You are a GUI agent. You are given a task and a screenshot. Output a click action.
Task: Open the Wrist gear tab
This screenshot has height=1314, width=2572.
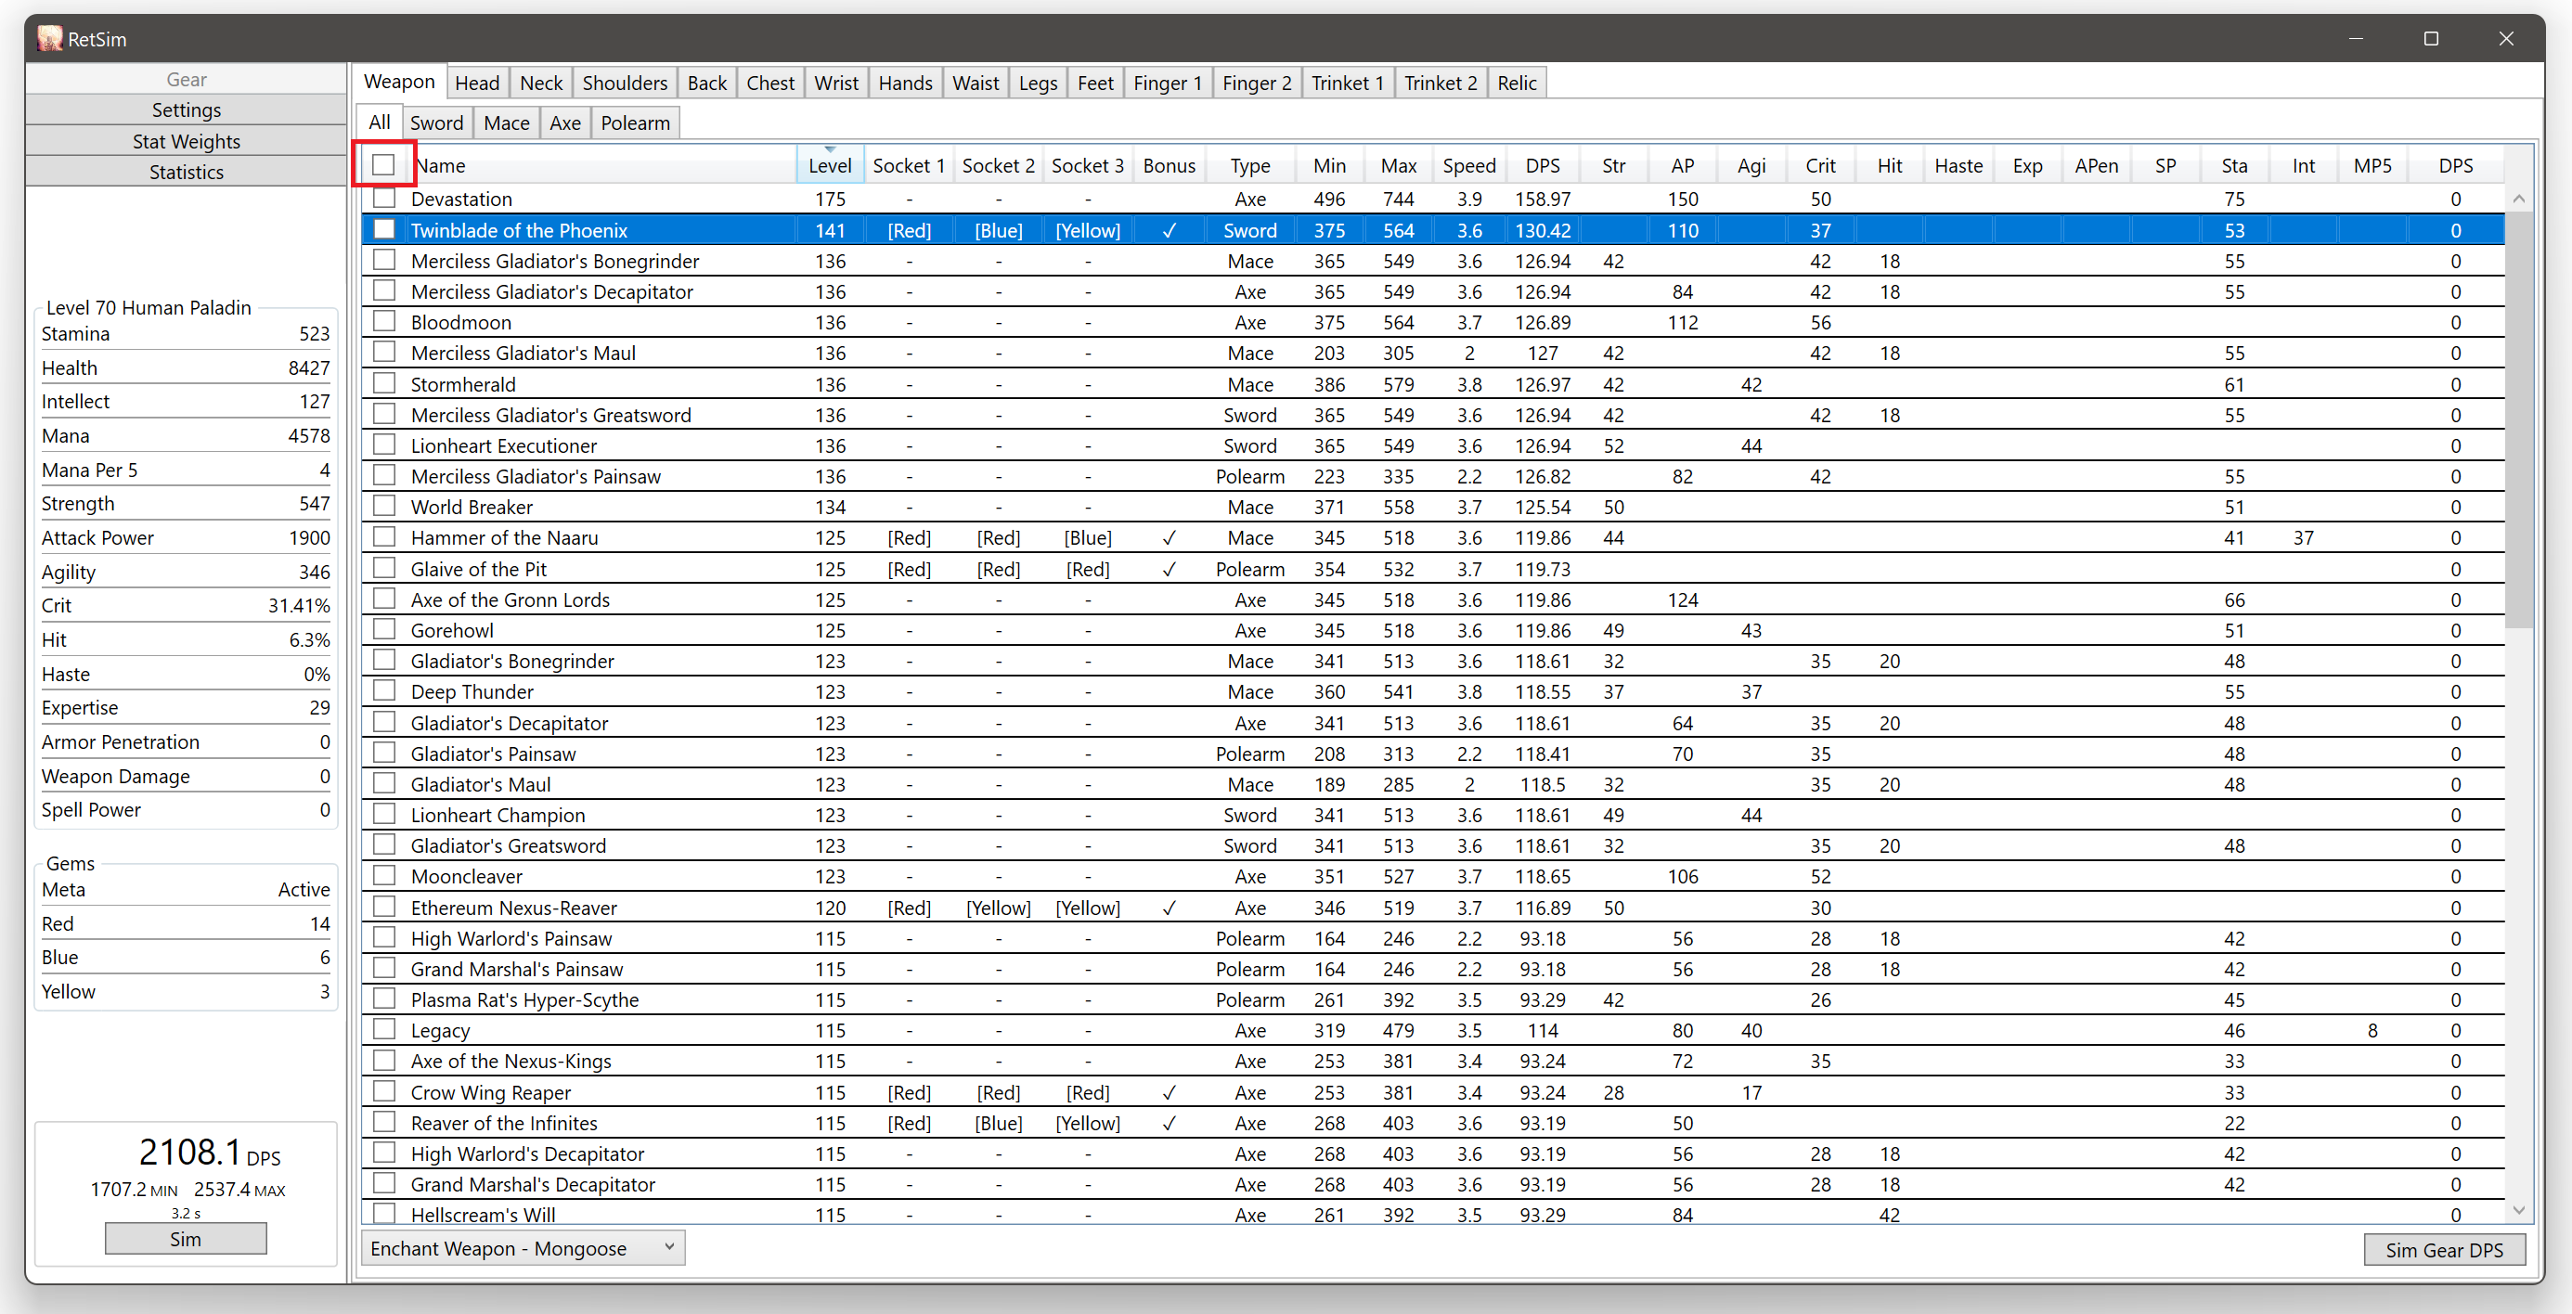pos(835,83)
